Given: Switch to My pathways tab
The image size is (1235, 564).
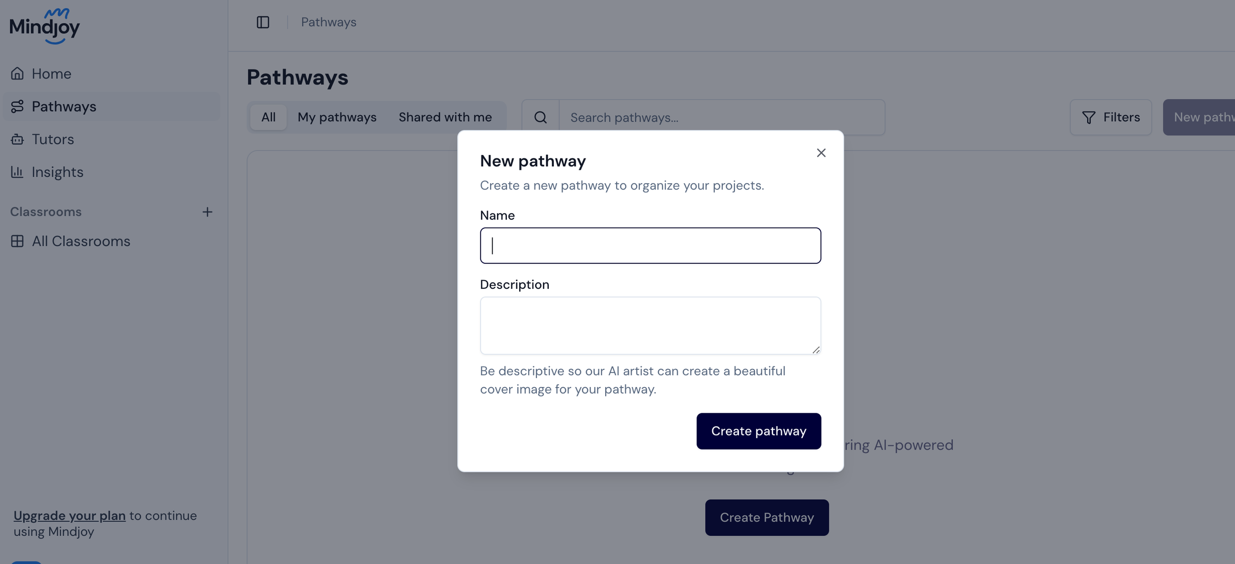Looking at the screenshot, I should [x=337, y=118].
